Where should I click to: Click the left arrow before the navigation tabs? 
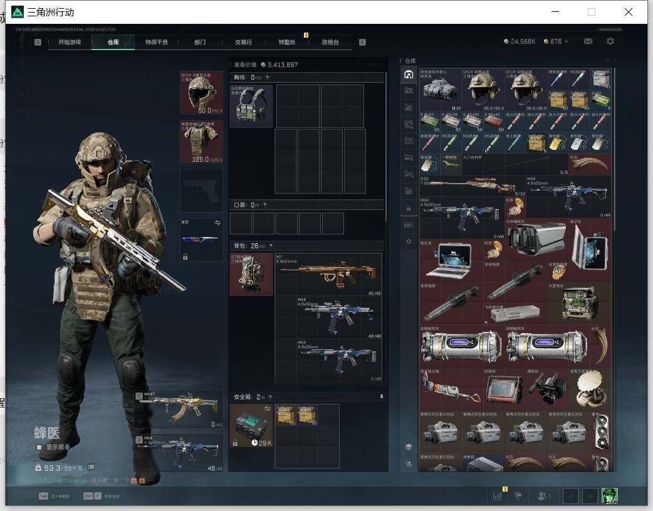coord(38,42)
